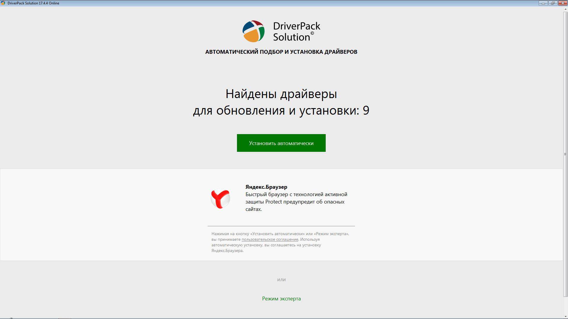This screenshot has height=319, width=568.
Task: Click the DriverPack Solution 17.4.4 Online title
Action: click(x=33, y=3)
